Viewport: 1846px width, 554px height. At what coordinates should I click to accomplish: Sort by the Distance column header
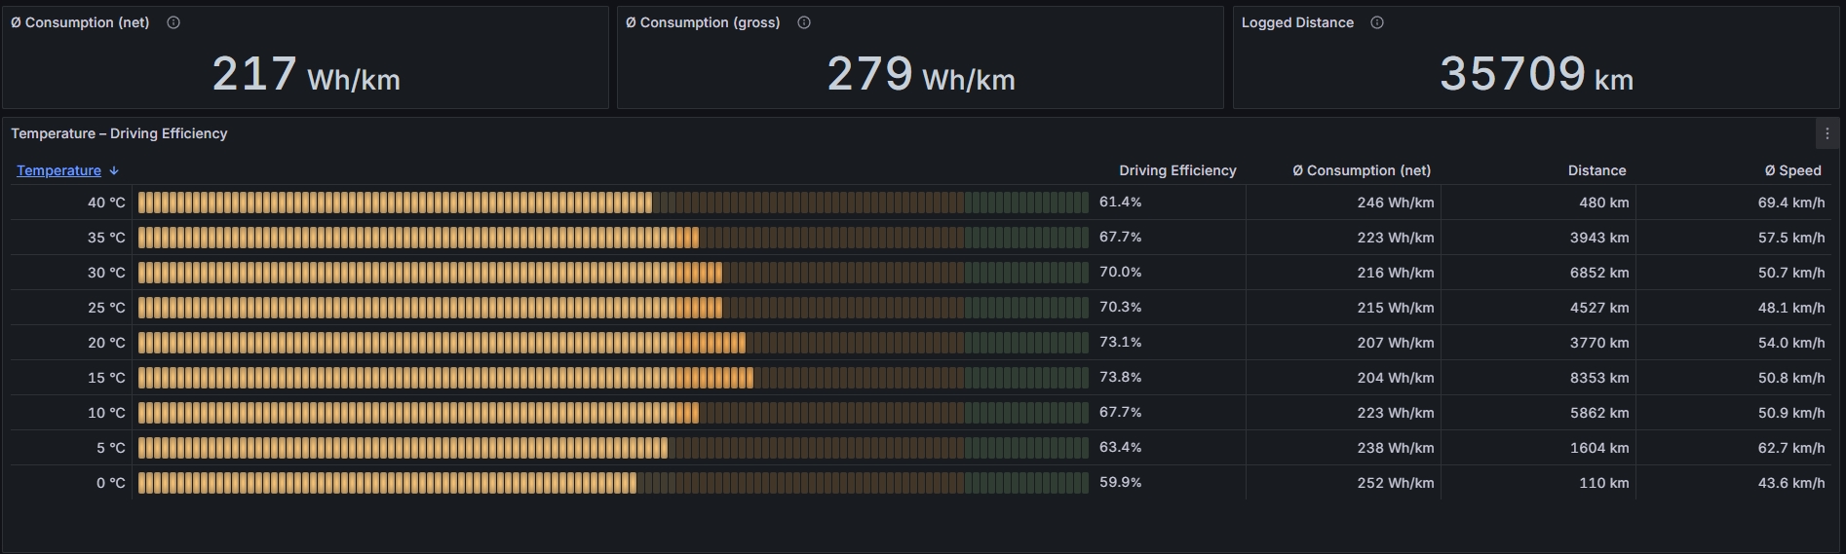point(1596,170)
